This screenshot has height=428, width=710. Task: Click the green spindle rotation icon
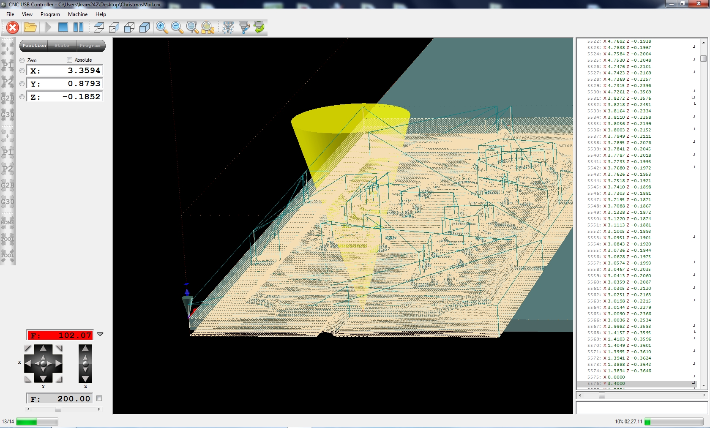259,27
